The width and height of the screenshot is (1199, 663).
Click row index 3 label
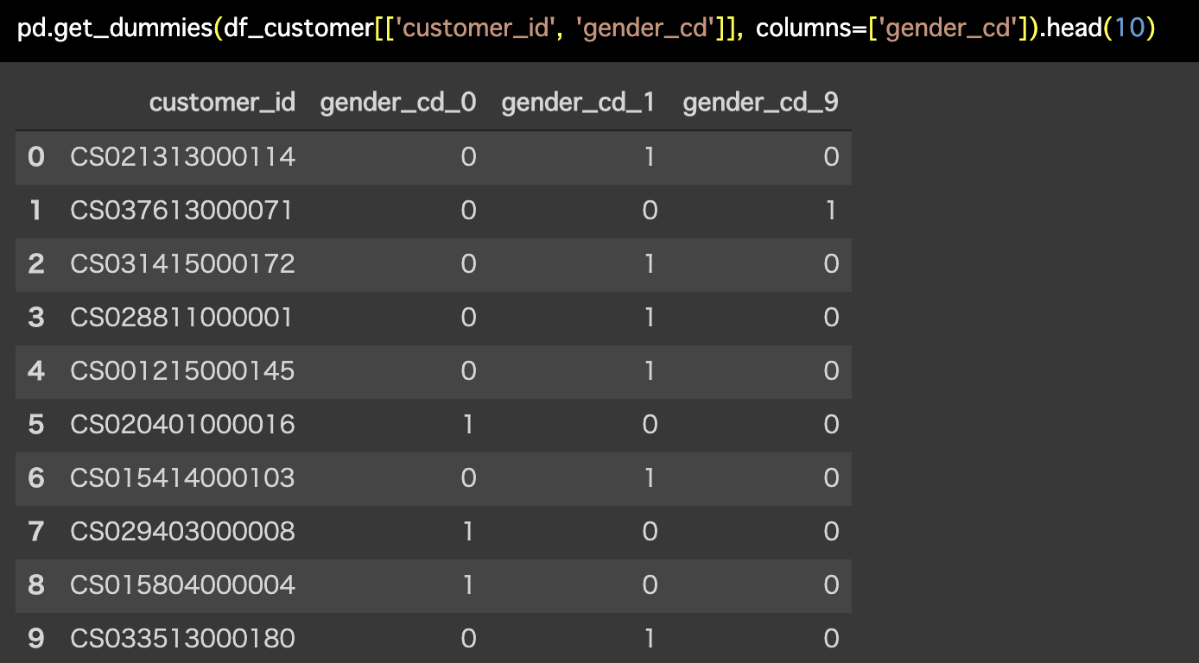pyautogui.click(x=35, y=318)
